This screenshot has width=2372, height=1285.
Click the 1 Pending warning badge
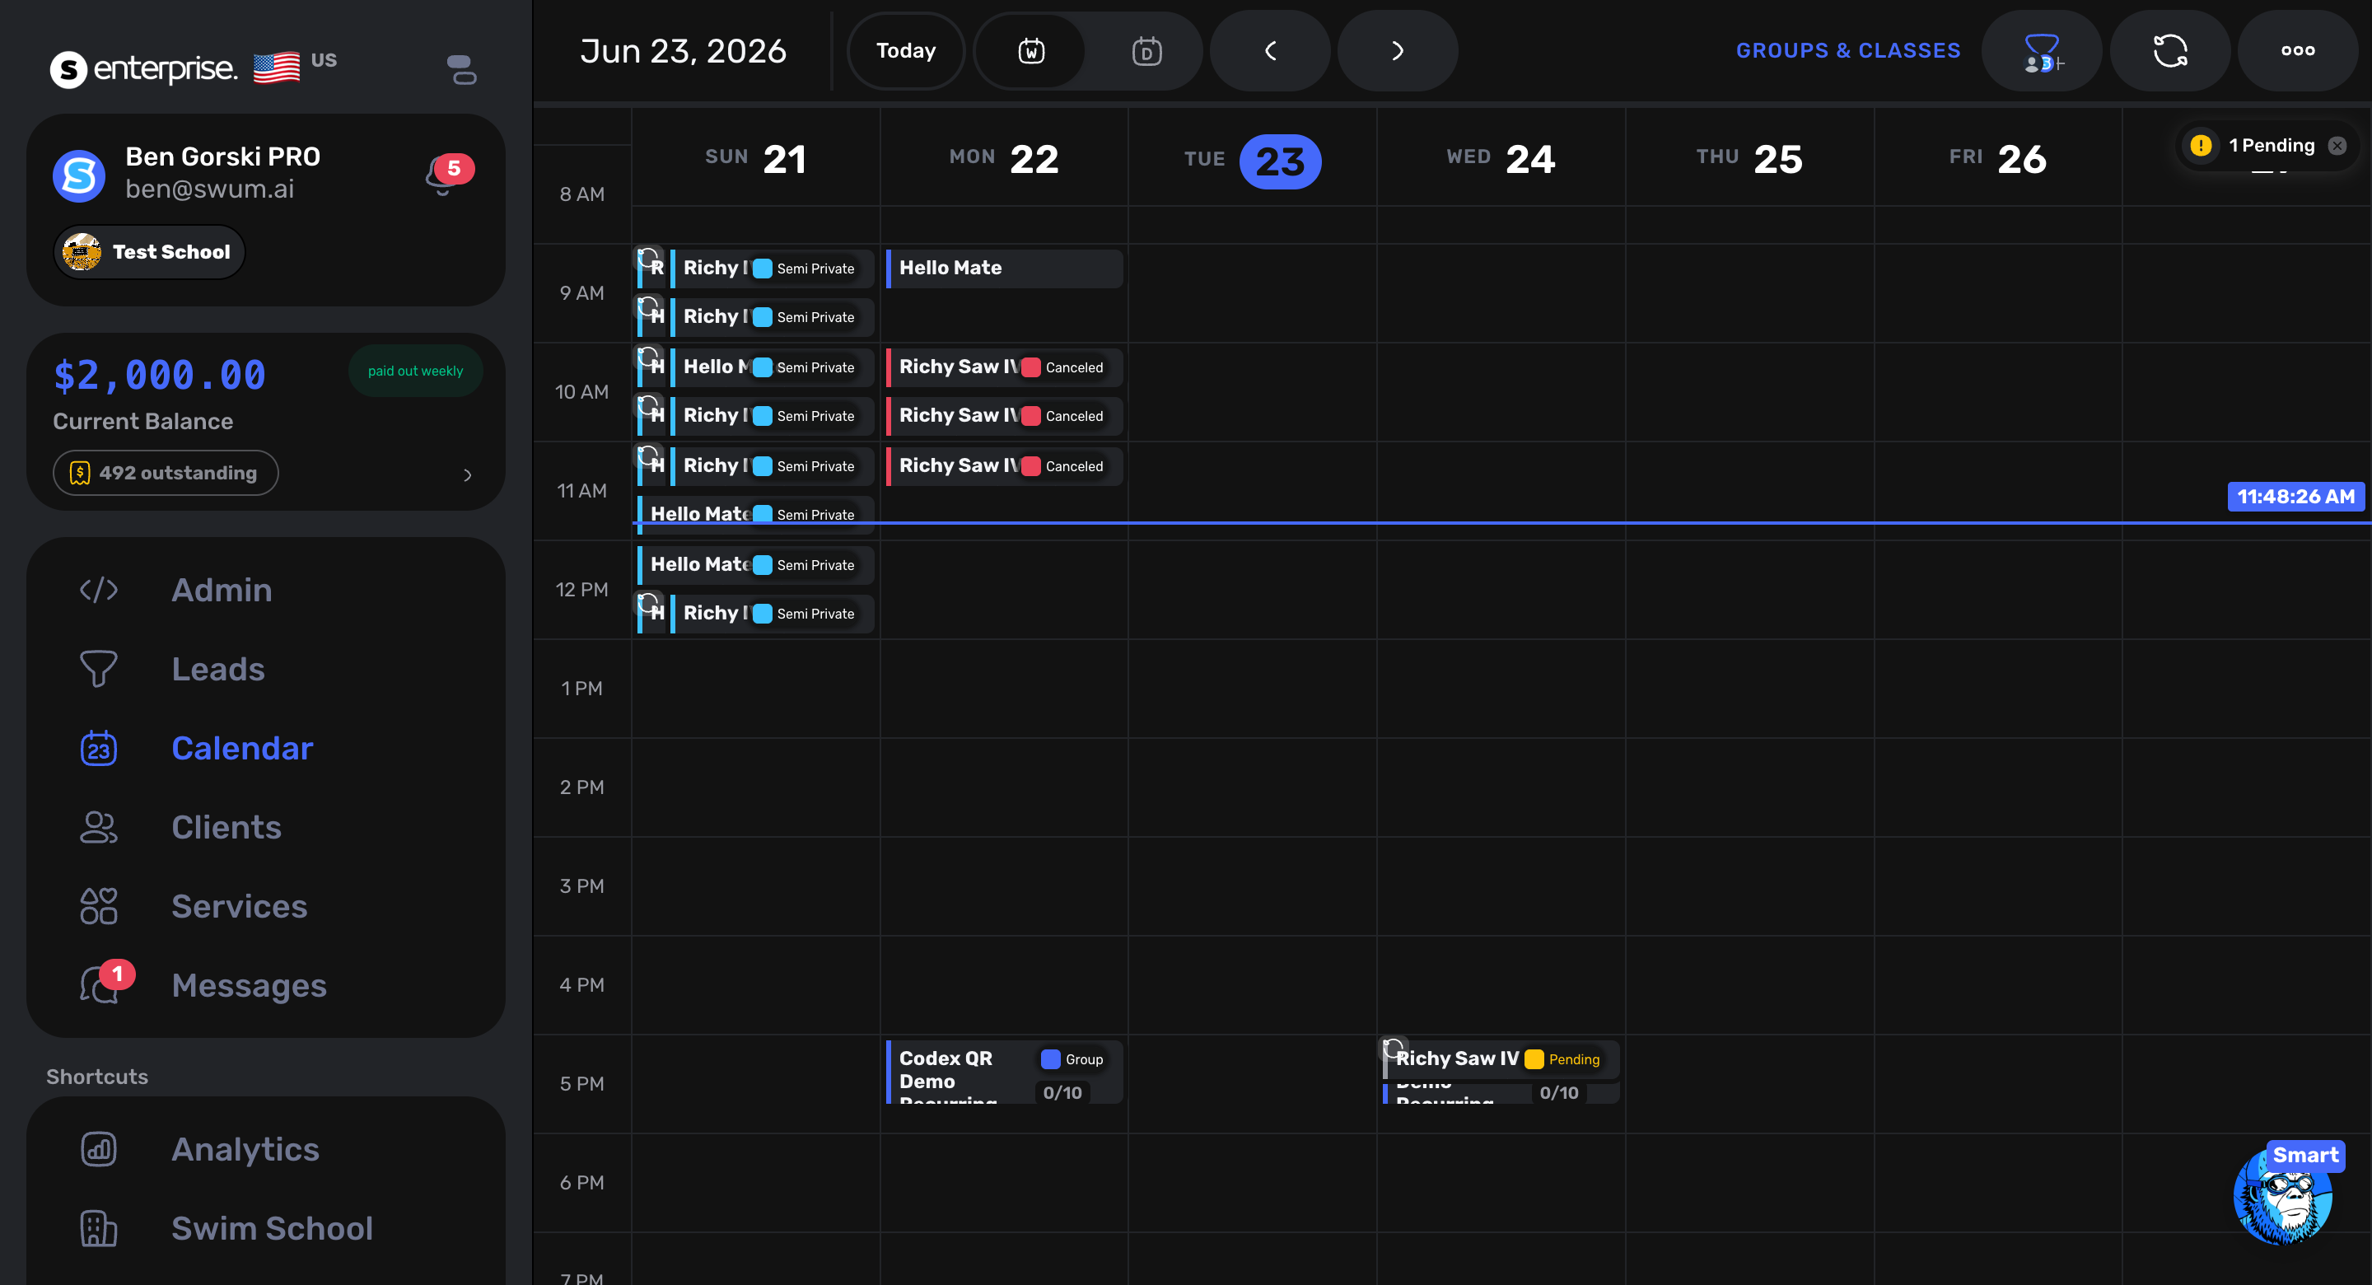tap(2201, 146)
